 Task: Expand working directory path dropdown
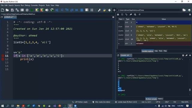[x=181, y=10]
